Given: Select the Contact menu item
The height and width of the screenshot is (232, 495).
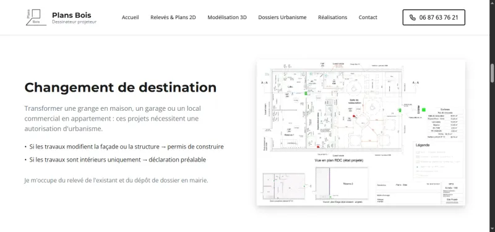Looking at the screenshot, I should [368, 17].
